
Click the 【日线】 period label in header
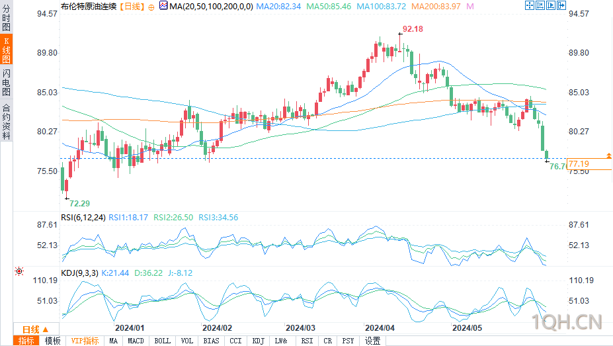click(132, 6)
